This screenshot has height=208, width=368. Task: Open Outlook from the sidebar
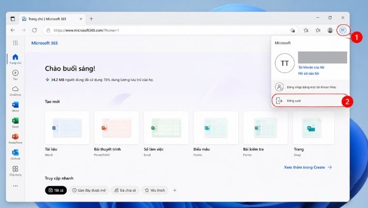[15, 154]
